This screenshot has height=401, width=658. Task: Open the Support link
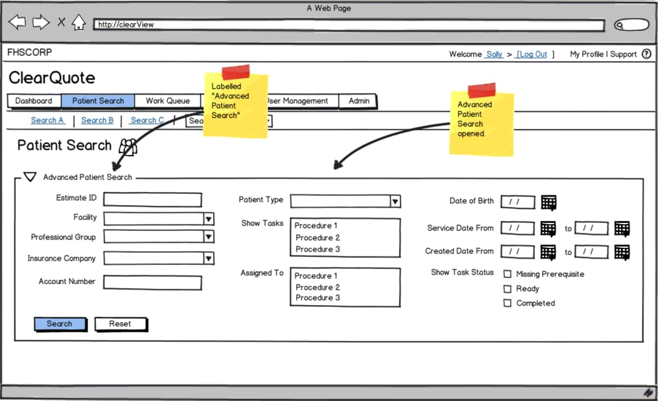[x=623, y=54]
